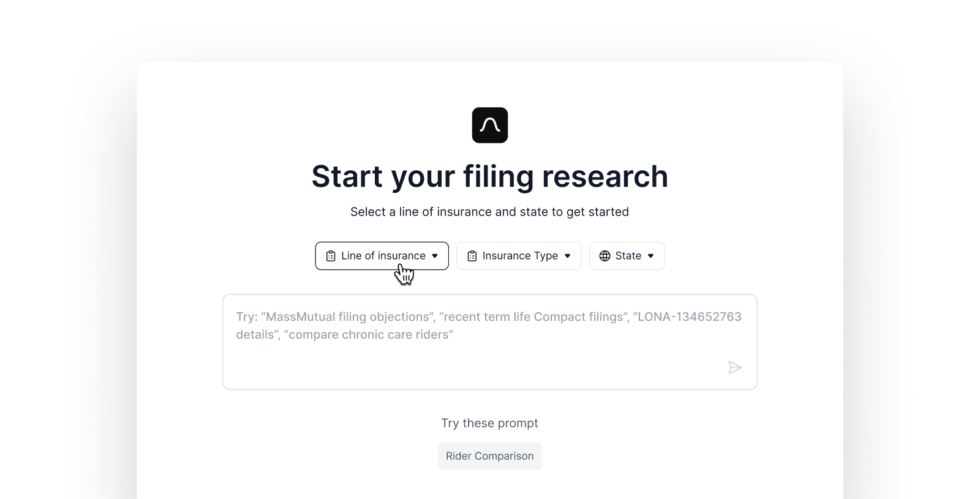Click the clipboard icon beside Insurance Type
980x499 pixels.
pos(472,256)
